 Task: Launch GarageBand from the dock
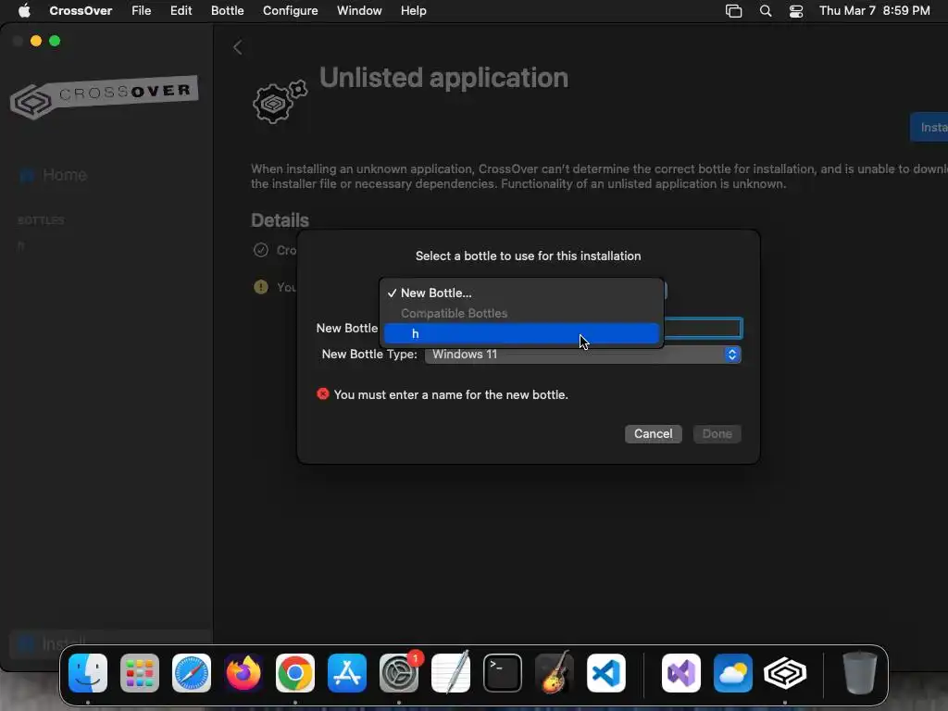[x=555, y=673]
